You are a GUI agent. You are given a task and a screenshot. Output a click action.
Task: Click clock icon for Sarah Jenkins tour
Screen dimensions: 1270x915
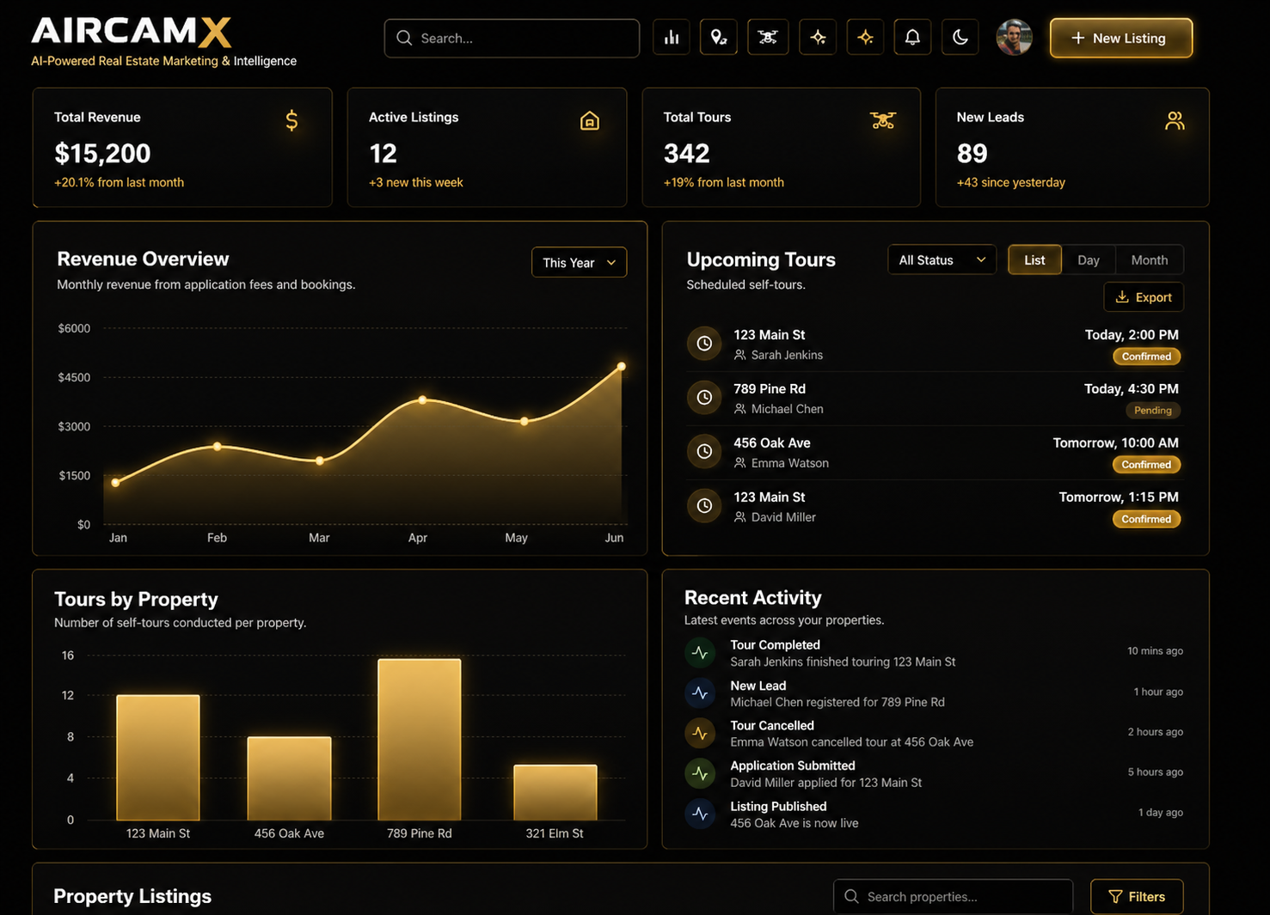(704, 344)
